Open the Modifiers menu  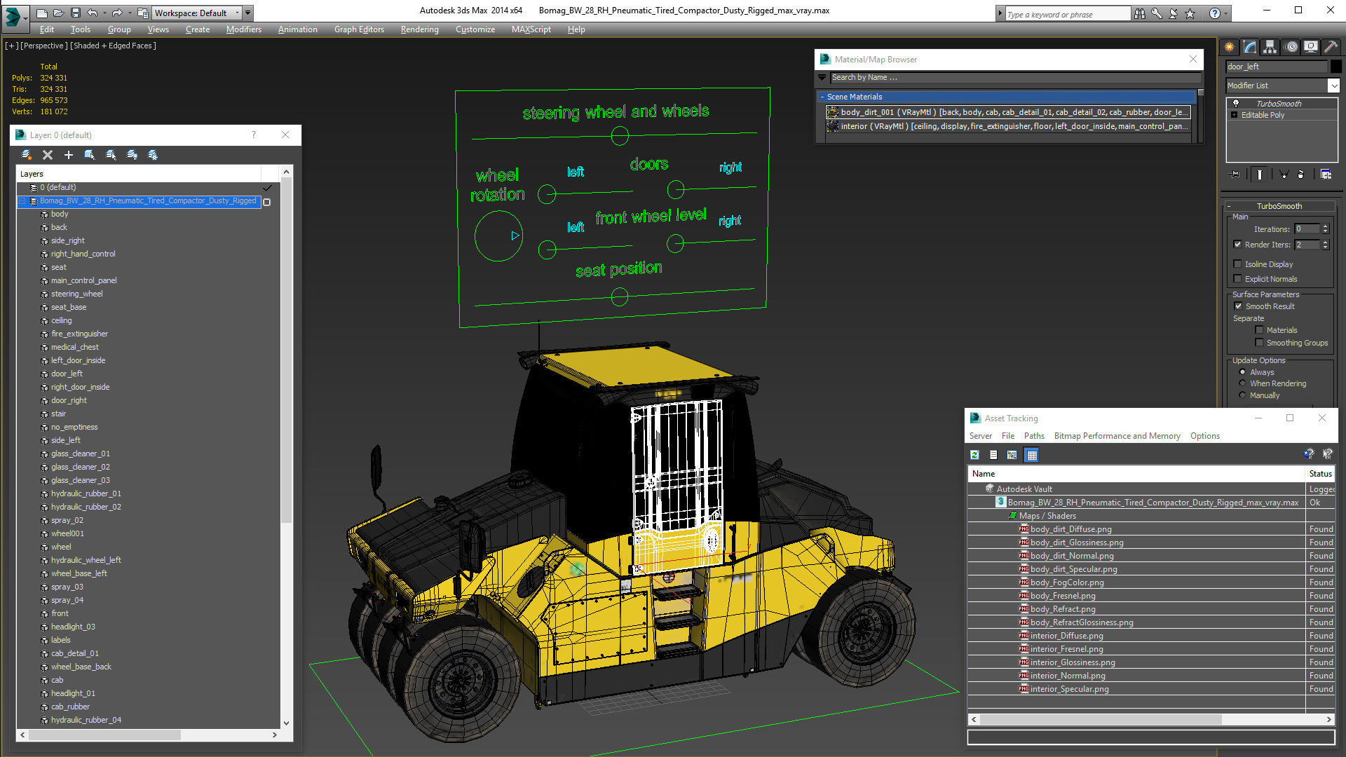pos(243,29)
